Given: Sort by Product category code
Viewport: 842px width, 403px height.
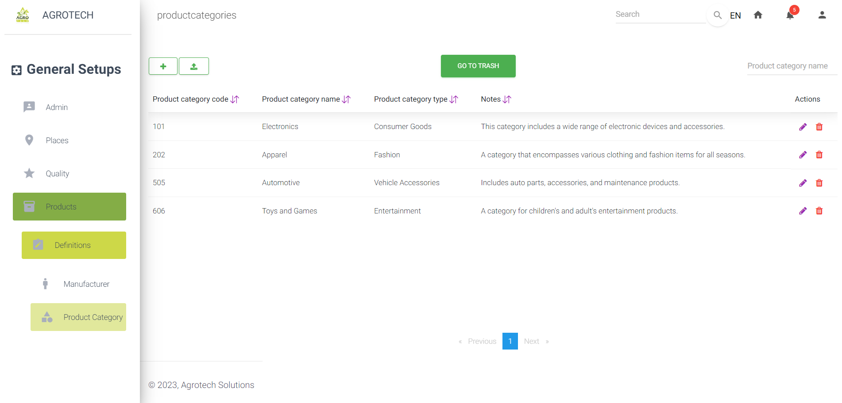Looking at the screenshot, I should (235, 99).
